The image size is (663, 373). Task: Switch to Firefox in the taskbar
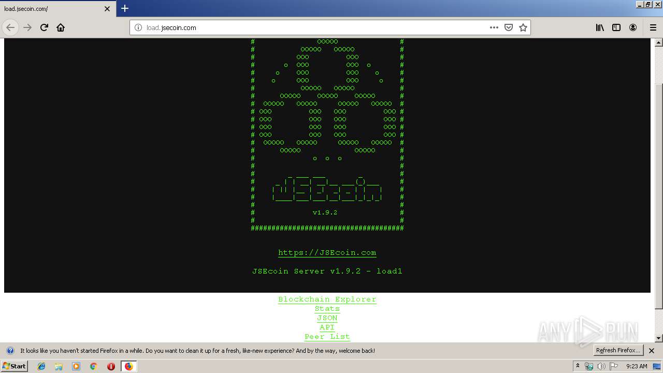[128, 366]
